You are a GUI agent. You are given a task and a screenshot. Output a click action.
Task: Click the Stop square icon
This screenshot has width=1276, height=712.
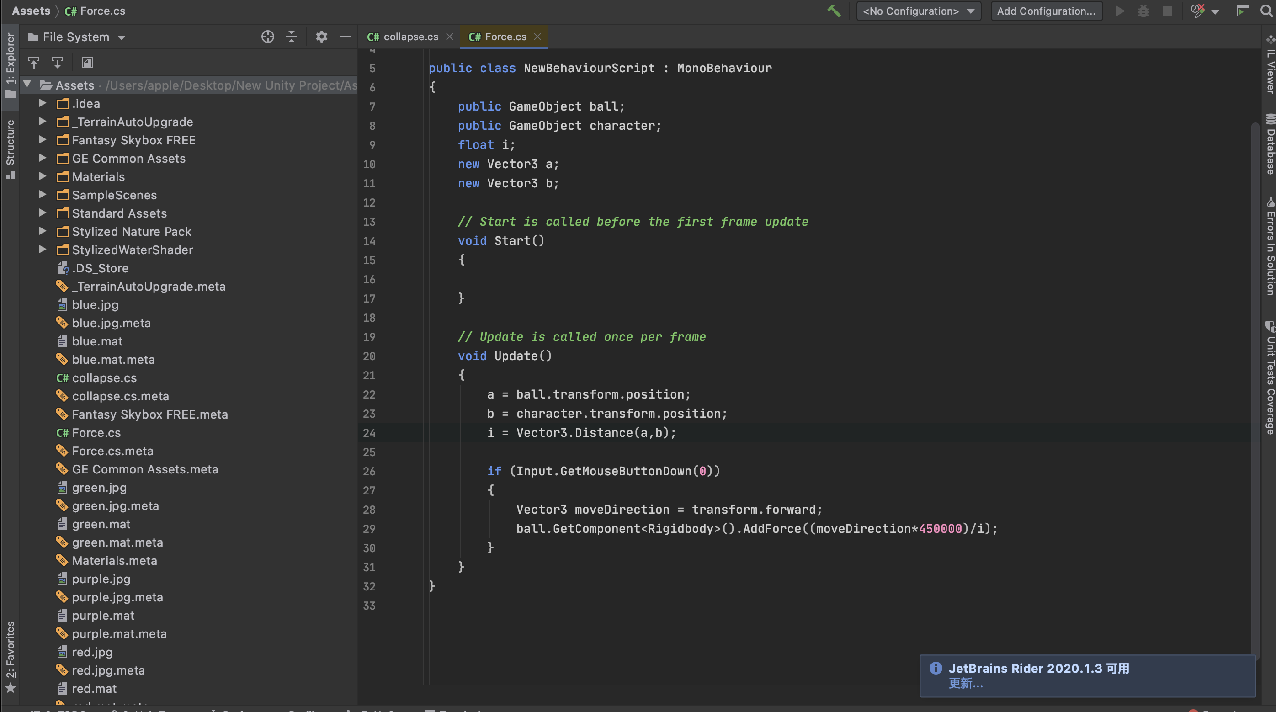point(1168,11)
